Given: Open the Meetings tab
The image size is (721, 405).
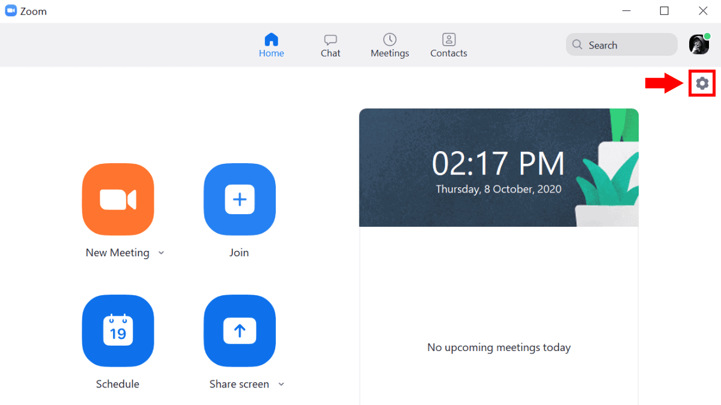Looking at the screenshot, I should click(x=390, y=45).
